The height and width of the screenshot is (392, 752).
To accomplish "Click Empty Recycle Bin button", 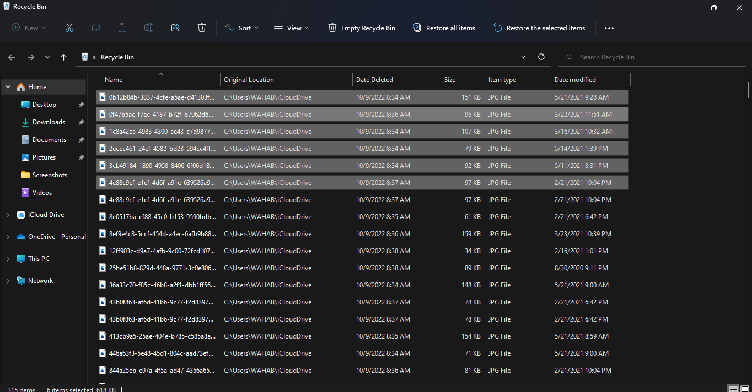I will click(362, 28).
